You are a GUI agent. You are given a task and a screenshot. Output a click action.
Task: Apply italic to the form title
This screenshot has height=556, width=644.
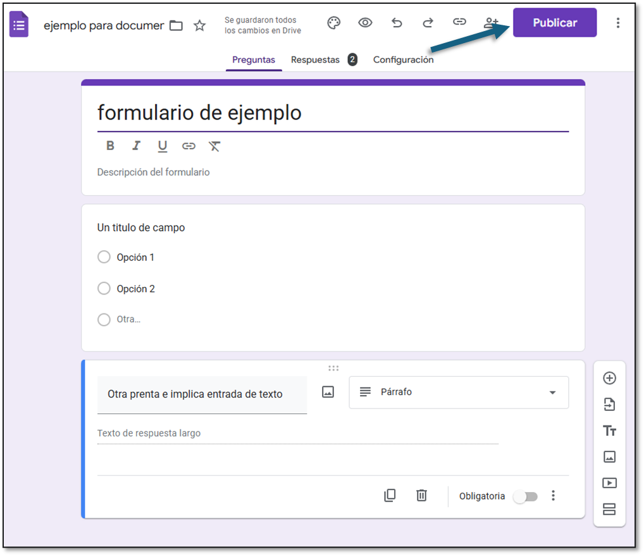[136, 146]
